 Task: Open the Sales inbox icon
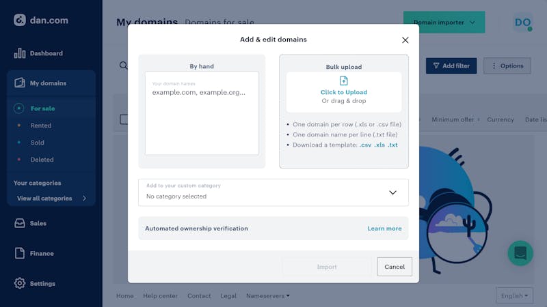click(20, 223)
